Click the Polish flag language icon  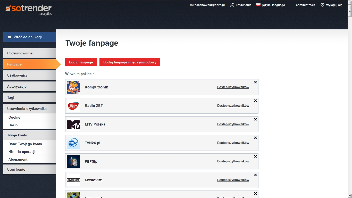coord(258,5)
